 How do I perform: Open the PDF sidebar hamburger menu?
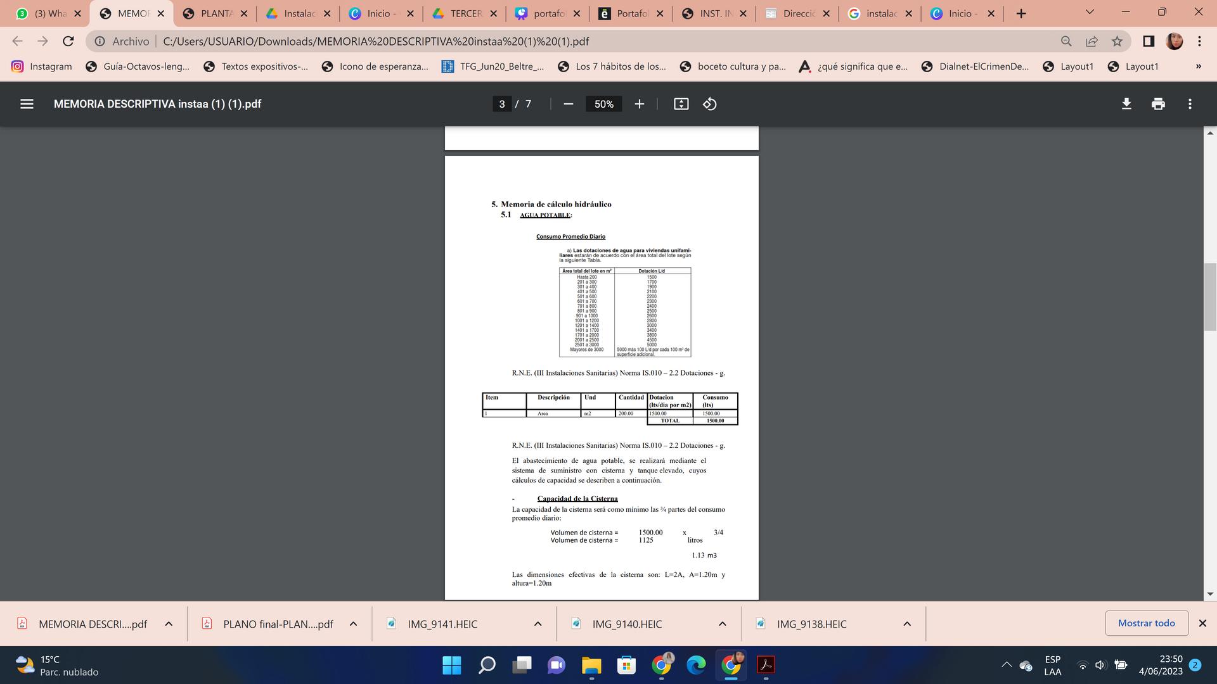point(27,104)
